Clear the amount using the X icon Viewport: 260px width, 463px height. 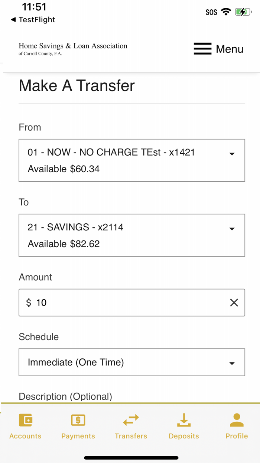234,303
